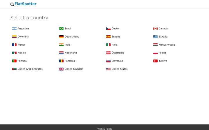Select the Österreich text link
This screenshot has height=130, width=209.
pos(118,53)
